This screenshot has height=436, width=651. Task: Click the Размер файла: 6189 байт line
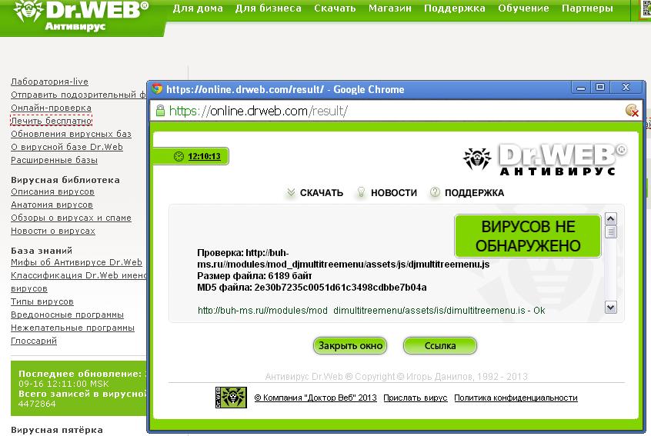coord(255,276)
